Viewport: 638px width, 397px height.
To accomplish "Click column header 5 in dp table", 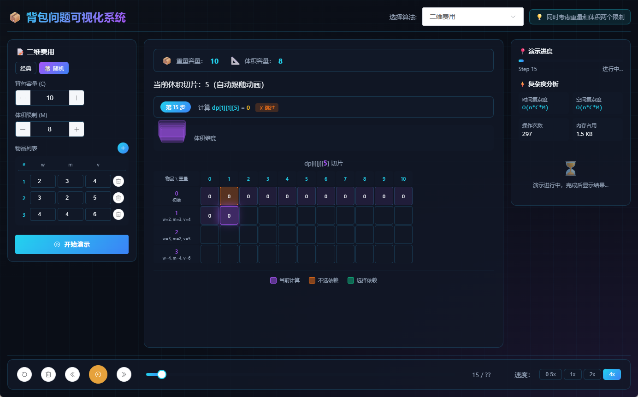I will [307, 179].
